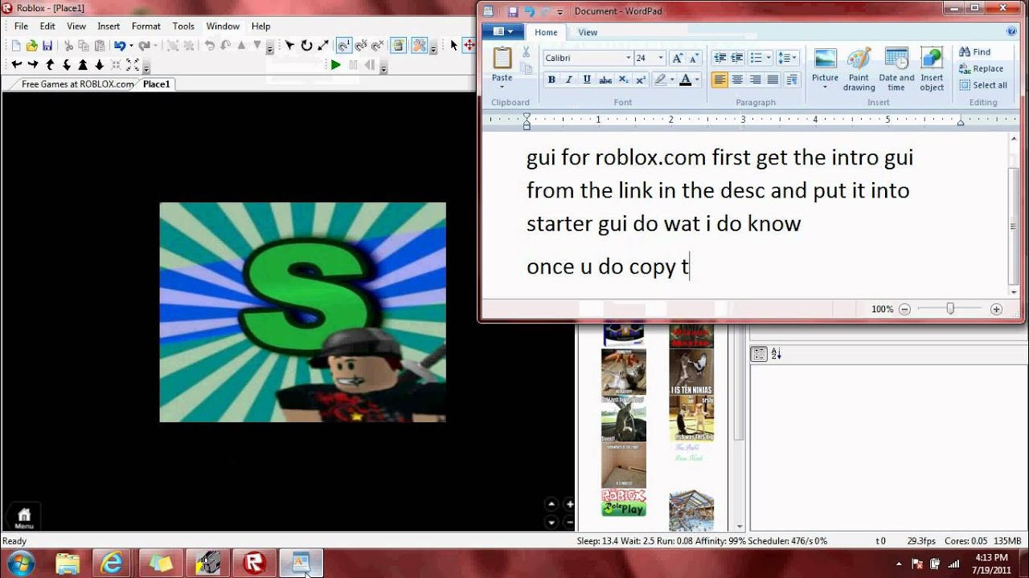Toggle Subscript in WordPad
Image resolution: width=1029 pixels, height=578 pixels.
point(623,79)
